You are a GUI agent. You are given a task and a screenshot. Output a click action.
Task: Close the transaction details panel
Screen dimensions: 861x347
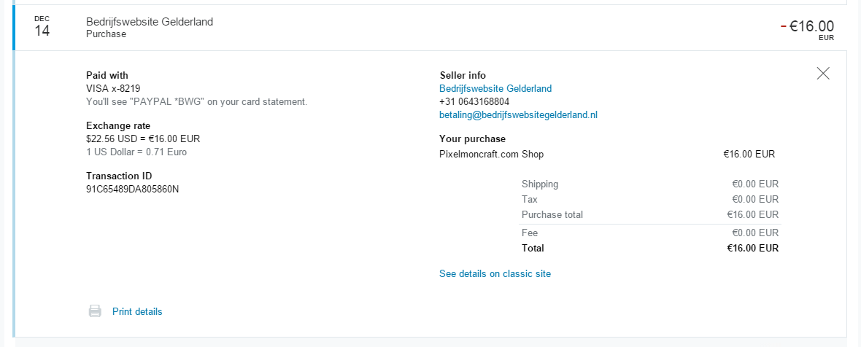coord(822,74)
